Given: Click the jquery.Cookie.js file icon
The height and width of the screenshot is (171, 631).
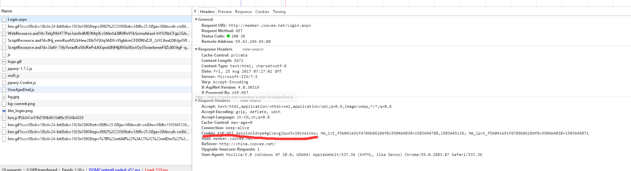Looking at the screenshot, I should click(x=4, y=83).
